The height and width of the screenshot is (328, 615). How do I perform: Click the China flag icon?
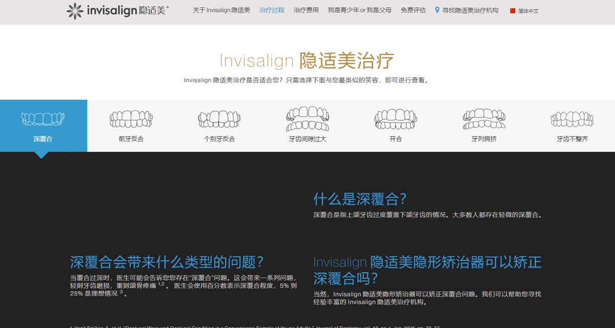click(x=512, y=11)
